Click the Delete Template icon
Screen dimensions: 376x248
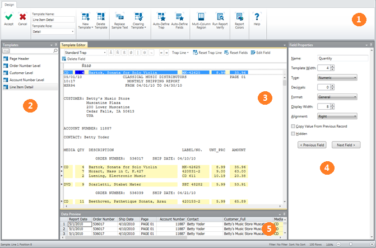tap(100, 17)
